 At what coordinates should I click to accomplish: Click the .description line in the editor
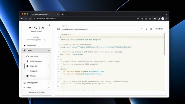click(x=81, y=40)
